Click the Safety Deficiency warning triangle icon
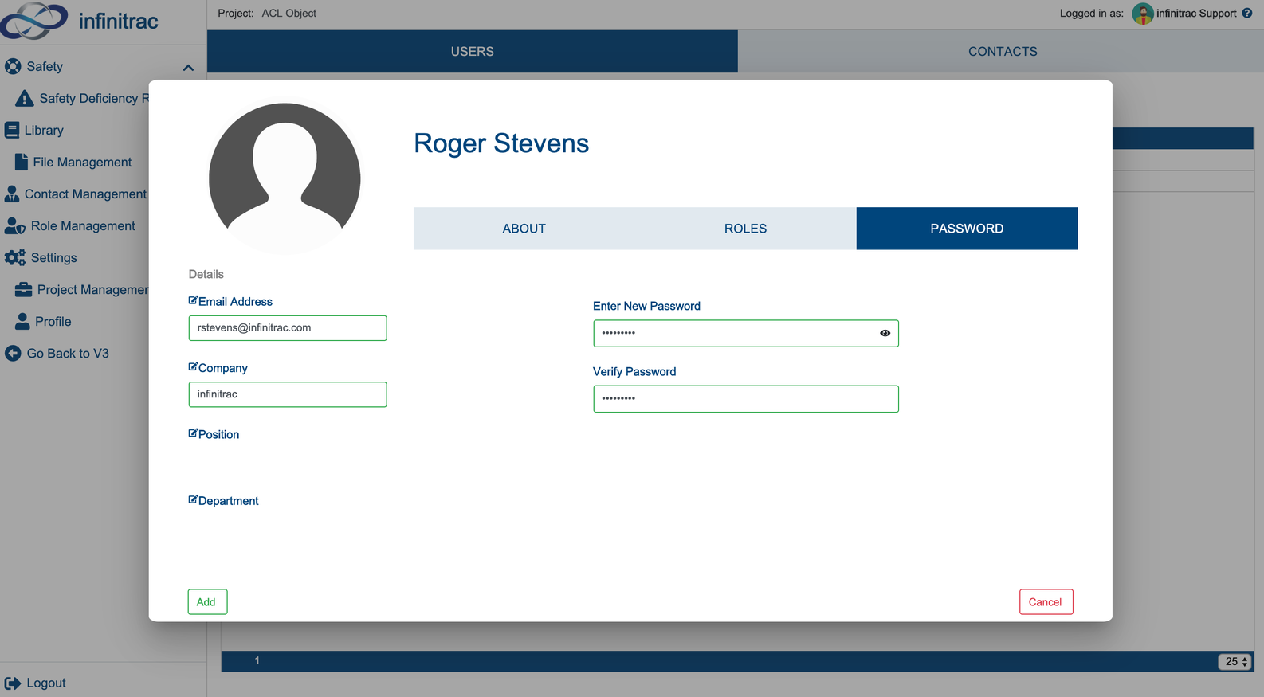Image resolution: width=1264 pixels, height=697 pixels. pyautogui.click(x=25, y=98)
